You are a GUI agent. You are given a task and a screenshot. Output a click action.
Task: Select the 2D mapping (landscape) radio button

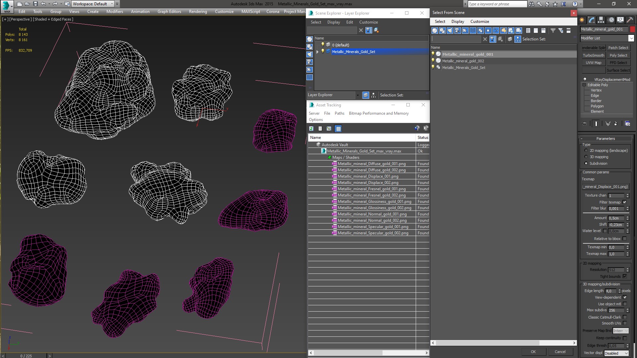pyautogui.click(x=586, y=150)
